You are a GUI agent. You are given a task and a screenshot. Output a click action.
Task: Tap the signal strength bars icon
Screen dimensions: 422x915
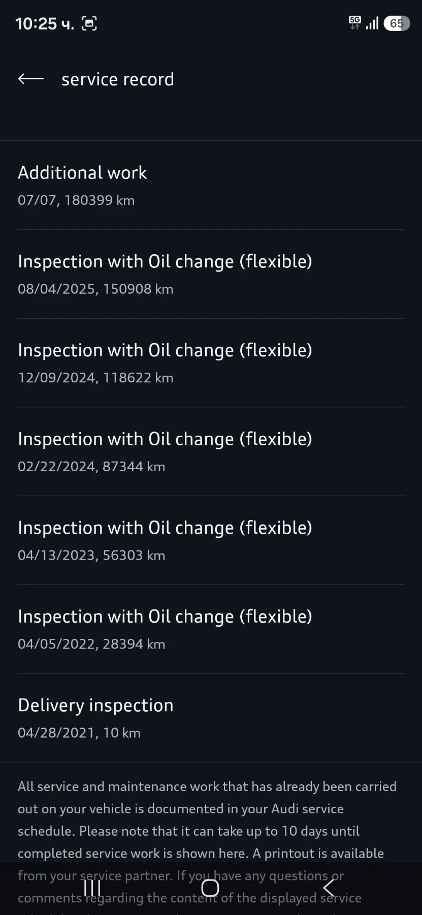tap(372, 23)
